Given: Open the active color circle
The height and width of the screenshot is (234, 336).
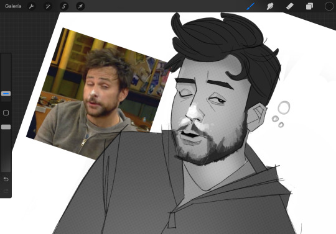Looking at the screenshot, I should pos(329,6).
